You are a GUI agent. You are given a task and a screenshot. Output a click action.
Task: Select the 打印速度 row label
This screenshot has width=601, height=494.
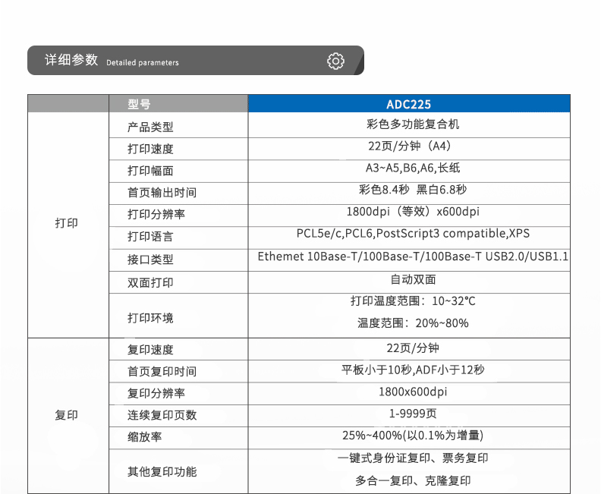click(x=150, y=149)
